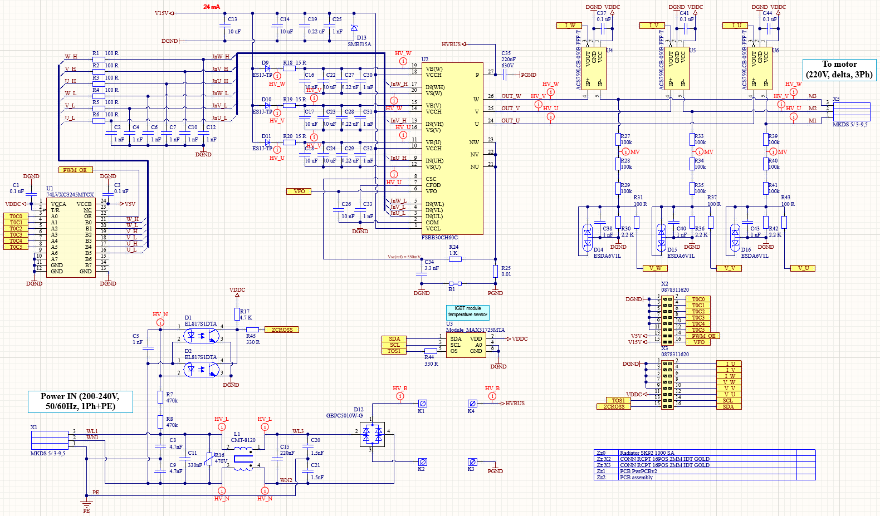Click the U3 MAX31725MTA temperature sensor symbol
Viewport: 880px width, 516px height.
[x=466, y=345]
